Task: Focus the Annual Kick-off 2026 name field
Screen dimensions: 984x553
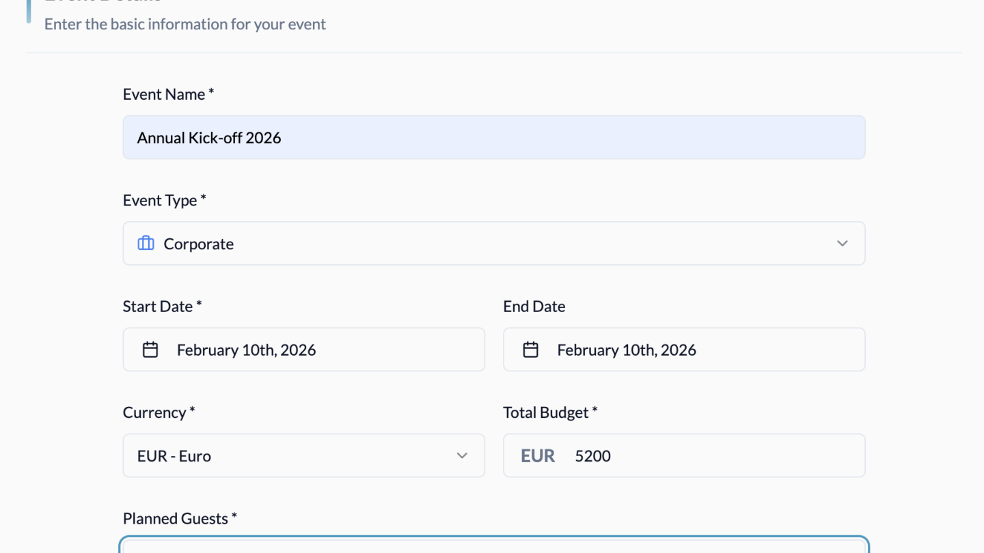Action: pyautogui.click(x=493, y=137)
